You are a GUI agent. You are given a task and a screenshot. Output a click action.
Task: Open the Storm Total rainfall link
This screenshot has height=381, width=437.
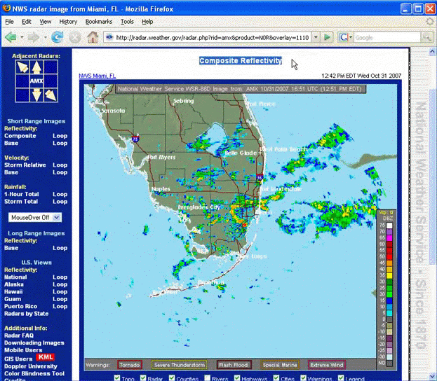pyautogui.click(x=21, y=201)
